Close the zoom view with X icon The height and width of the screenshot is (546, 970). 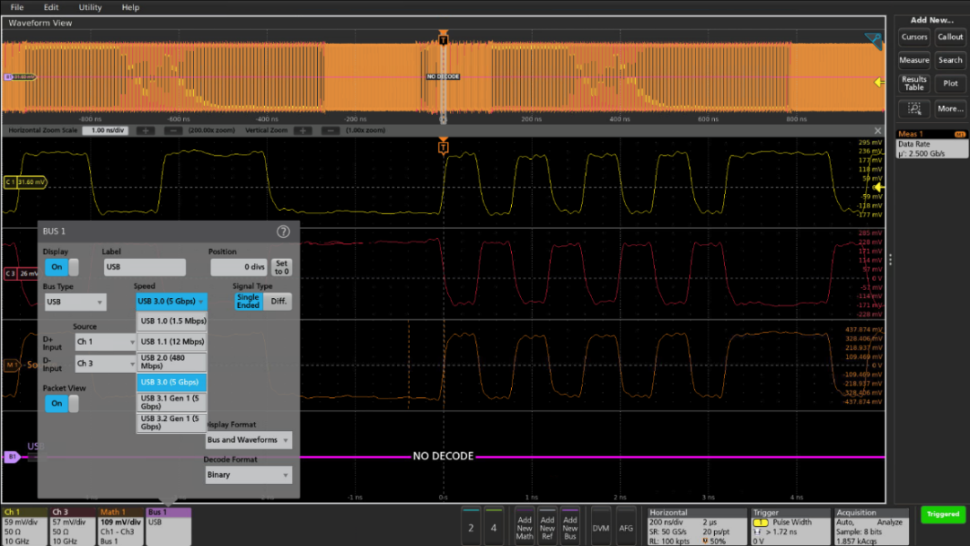tap(877, 131)
